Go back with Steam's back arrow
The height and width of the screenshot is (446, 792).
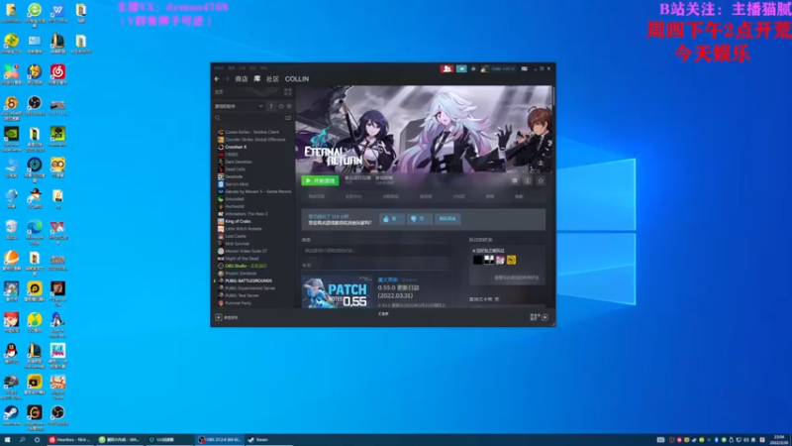point(217,79)
